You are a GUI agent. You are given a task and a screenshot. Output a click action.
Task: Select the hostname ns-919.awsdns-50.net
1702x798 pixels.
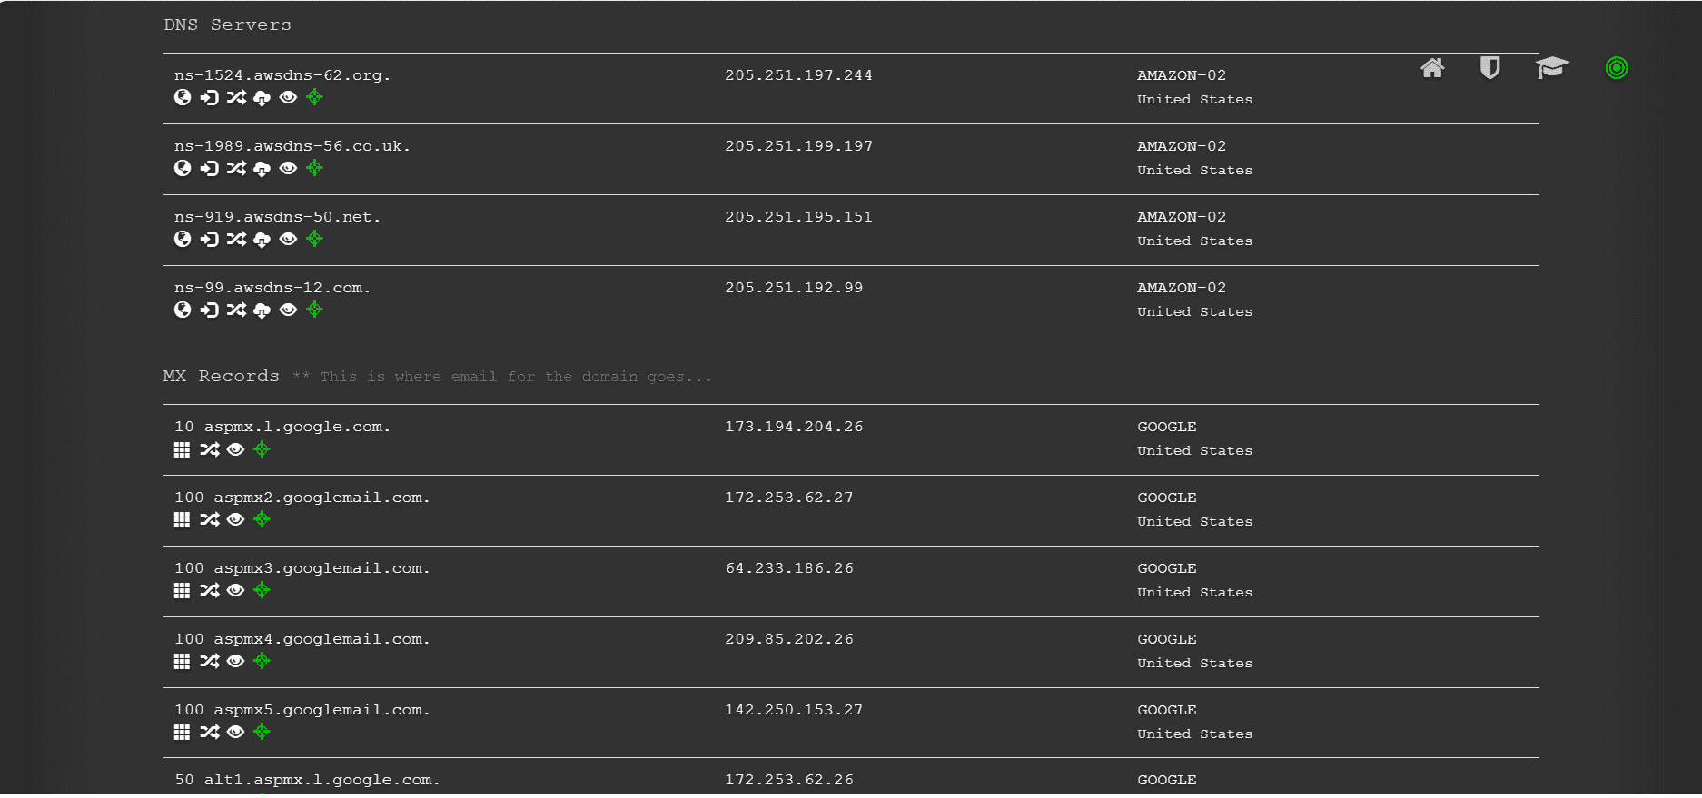pyautogui.click(x=278, y=217)
